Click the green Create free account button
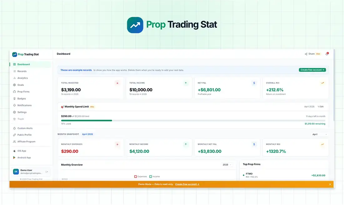Viewport: 344px width, 205px height. click(x=312, y=70)
